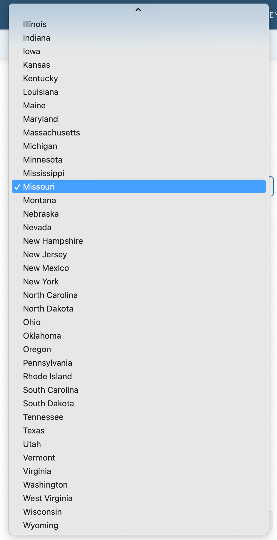277x540 pixels.
Task: Choose Kansas in the dropdown list
Action: (x=37, y=65)
